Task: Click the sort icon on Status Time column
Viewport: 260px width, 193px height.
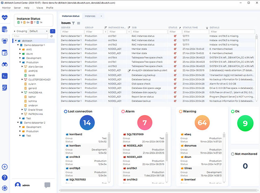Action: pos(207,28)
